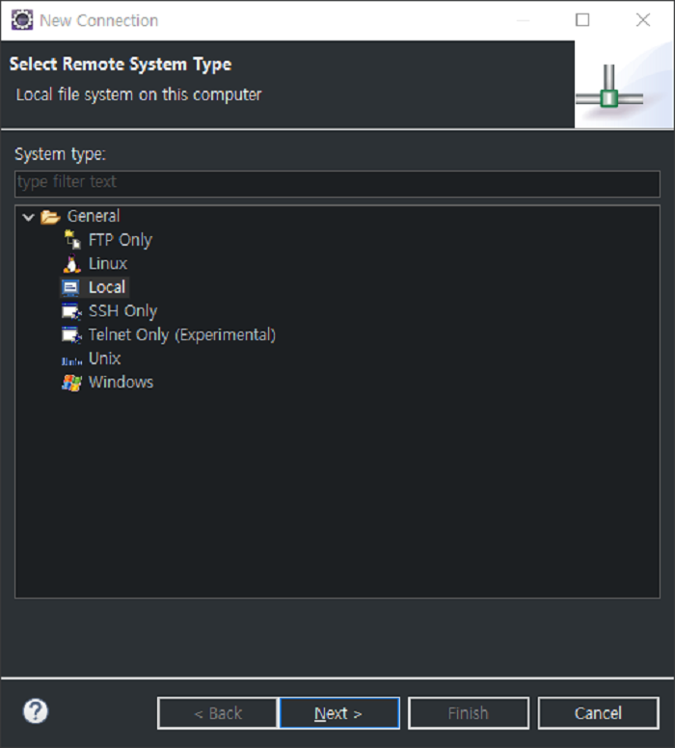Viewport: 675px width, 748px height.
Task: Pick Unix system type
Action: (104, 359)
